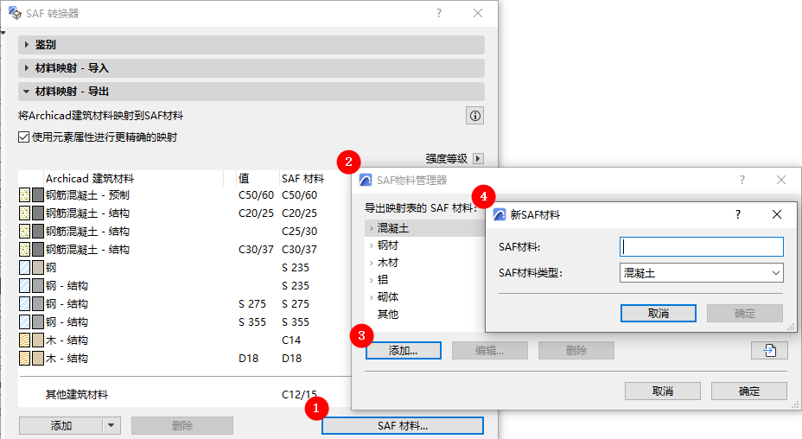802x439 pixels.
Task: Click help question mark in SAF 转换器 title
Action: pos(439,13)
